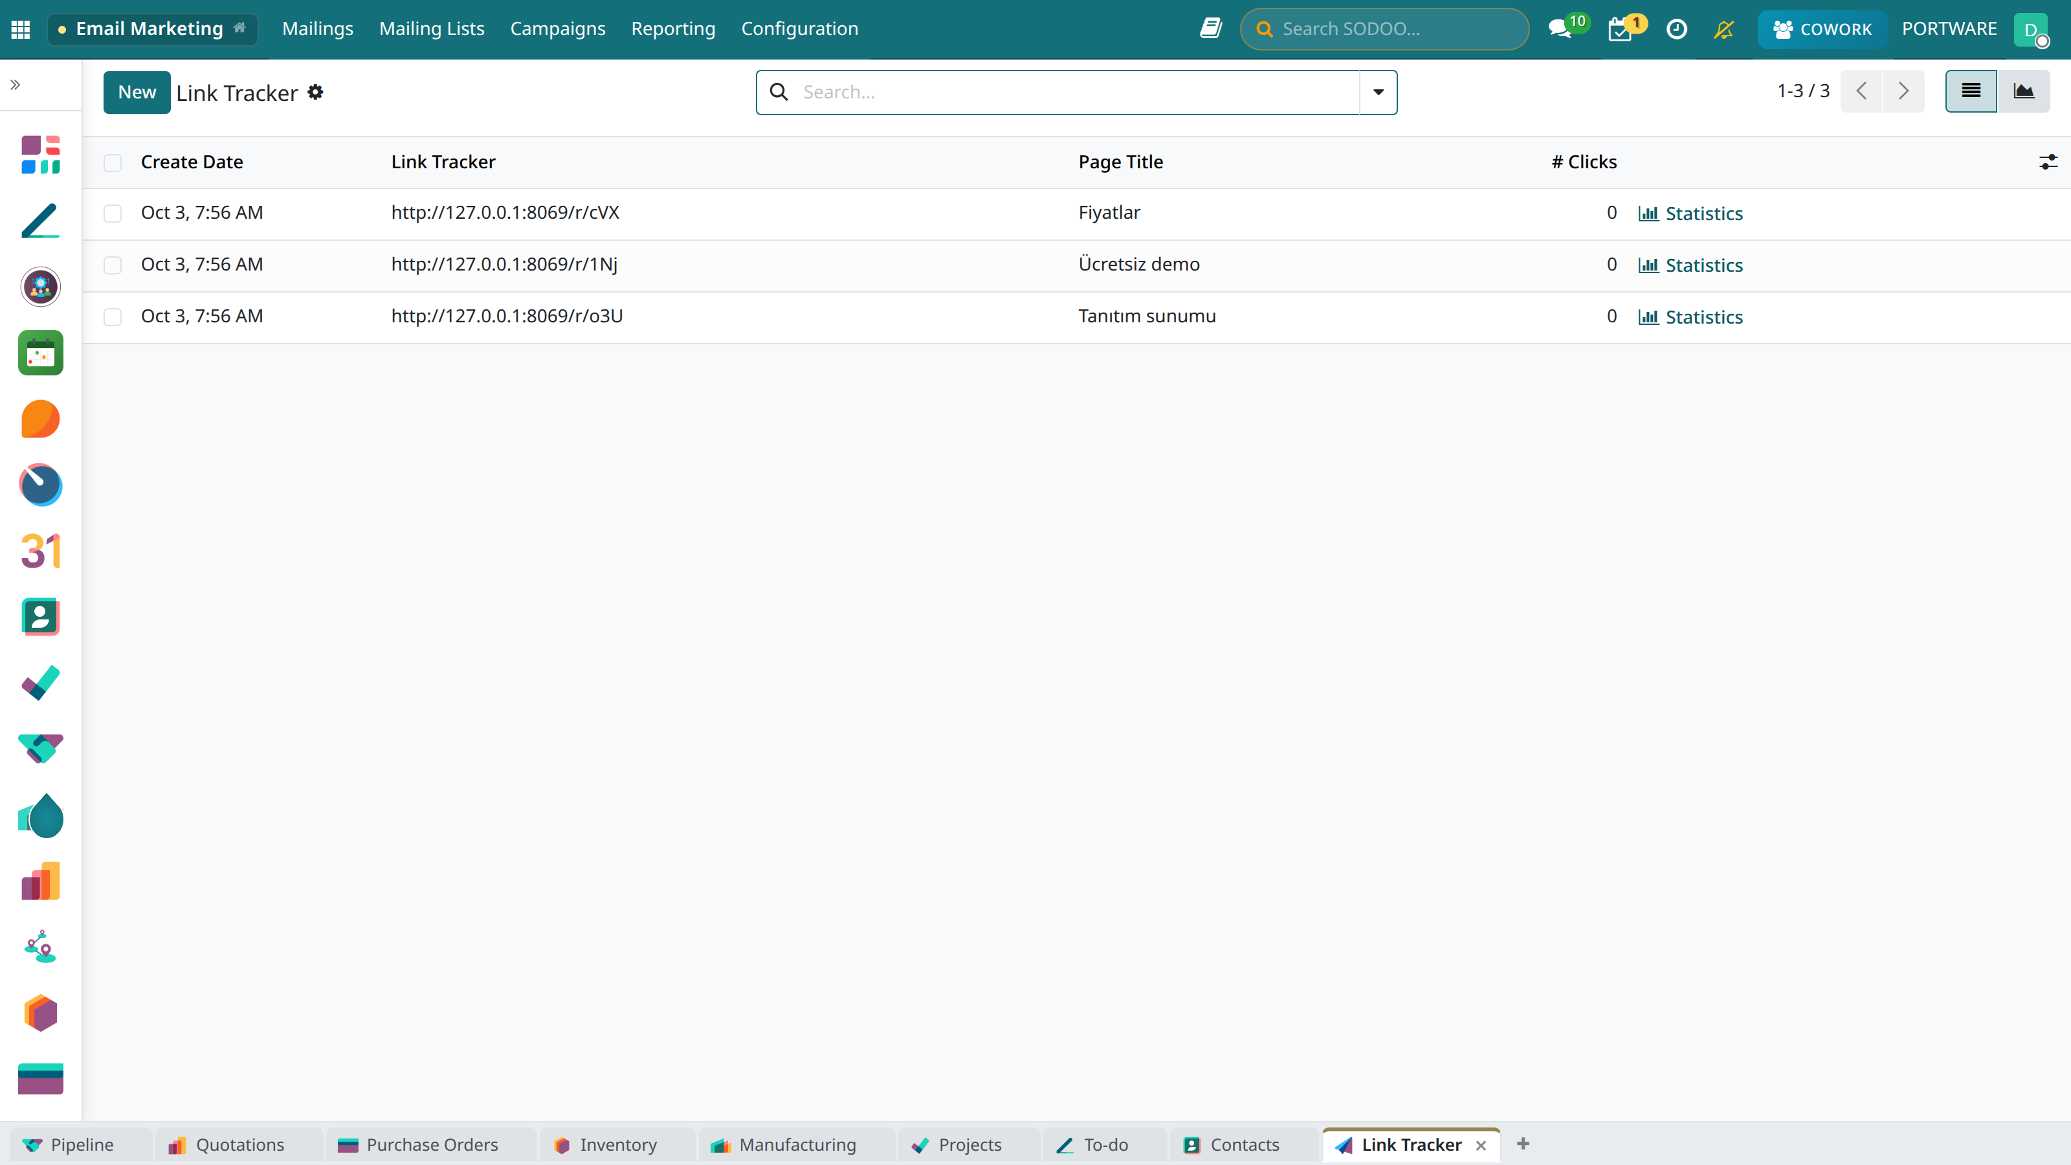Check the Fiyatlar row checkbox
2071x1165 pixels.
pos(113,213)
